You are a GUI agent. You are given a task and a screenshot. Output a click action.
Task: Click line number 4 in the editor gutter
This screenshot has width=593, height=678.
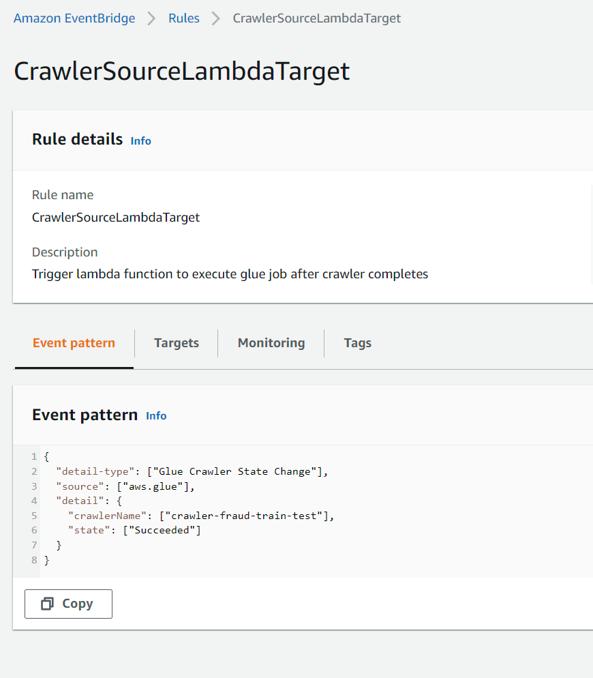pyautogui.click(x=34, y=501)
